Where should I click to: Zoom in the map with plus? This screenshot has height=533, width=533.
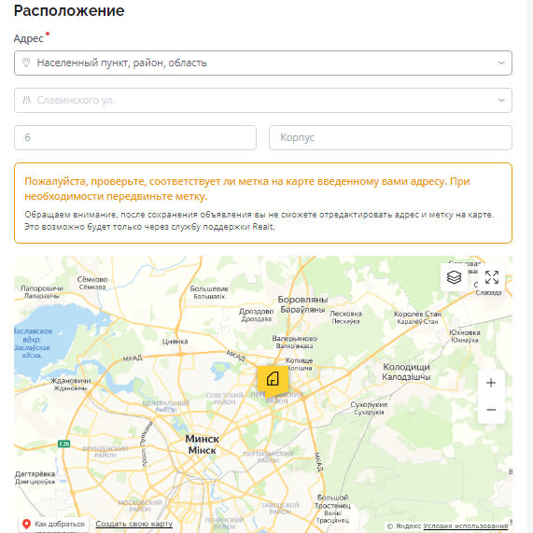[491, 383]
